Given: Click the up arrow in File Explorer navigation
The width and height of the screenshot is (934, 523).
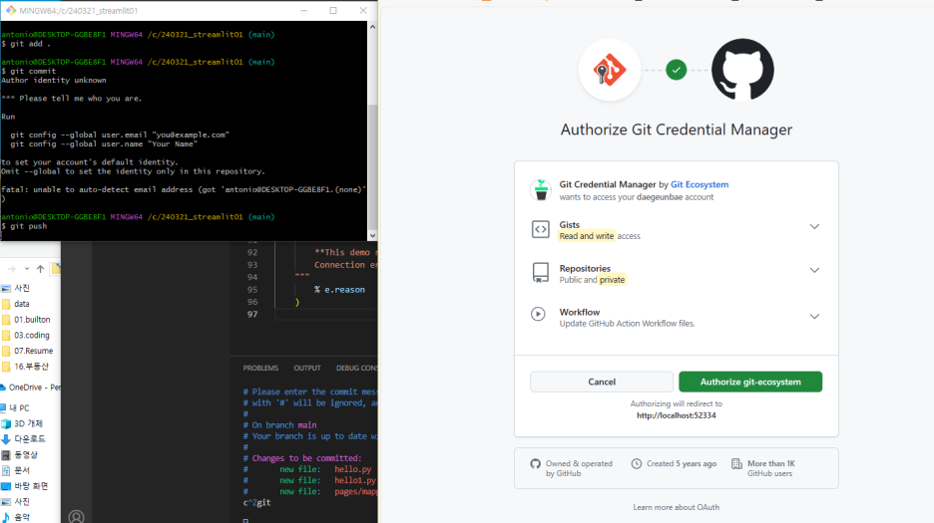Looking at the screenshot, I should click(40, 269).
